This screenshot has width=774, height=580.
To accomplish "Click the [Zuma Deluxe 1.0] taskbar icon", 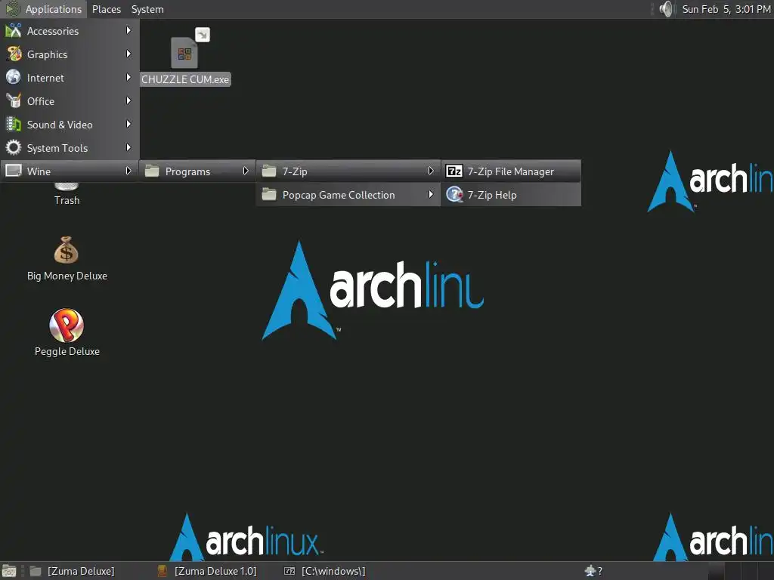I will point(162,571).
